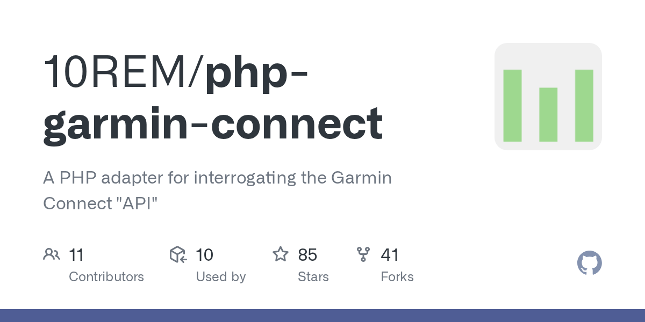Click the Used by count 10
Viewport: 645px width, 322px height.
click(204, 254)
